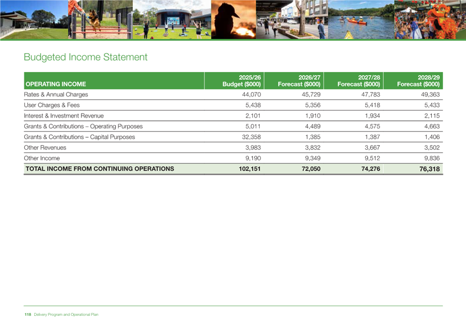The width and height of the screenshot is (466, 329).
Task: Click the page number 118 in footer
Action: point(28,314)
